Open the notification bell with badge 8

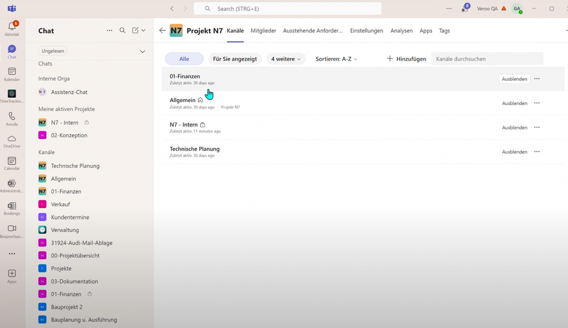click(465, 8)
